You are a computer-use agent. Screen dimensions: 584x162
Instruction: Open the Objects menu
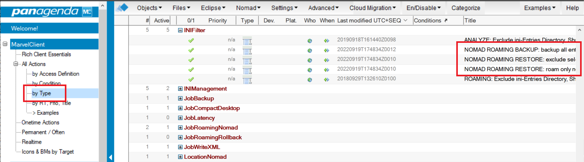click(150, 8)
